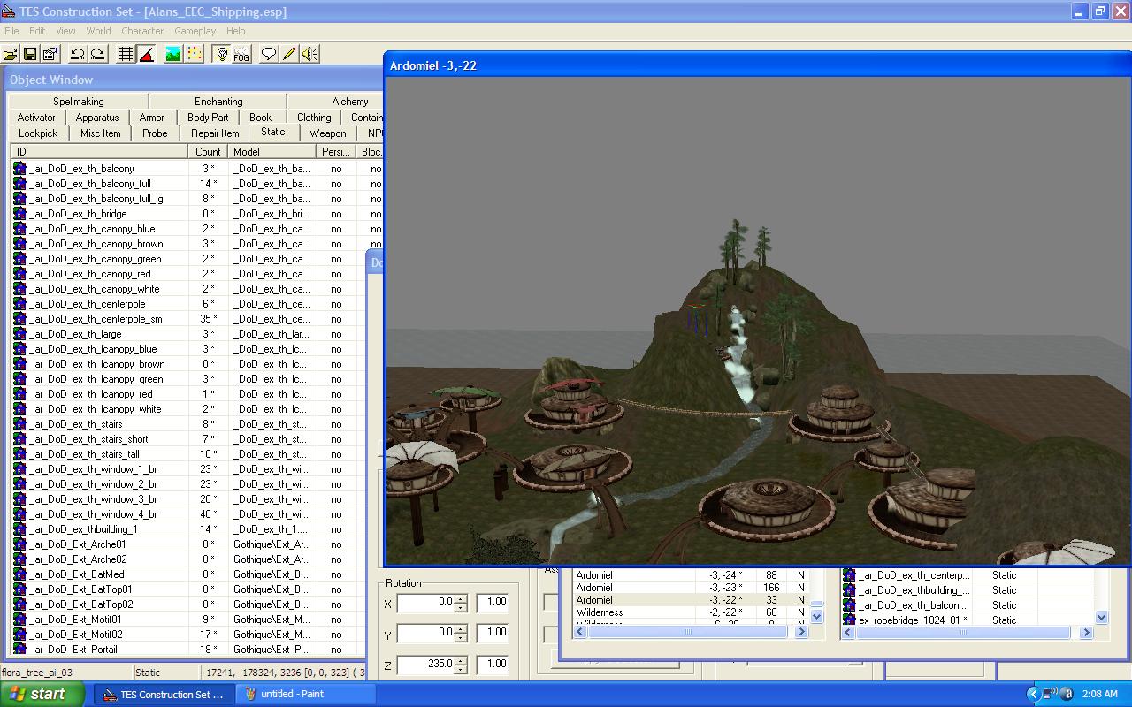Switch to the Armor tab
This screenshot has width=1132, height=707.
pyautogui.click(x=152, y=118)
